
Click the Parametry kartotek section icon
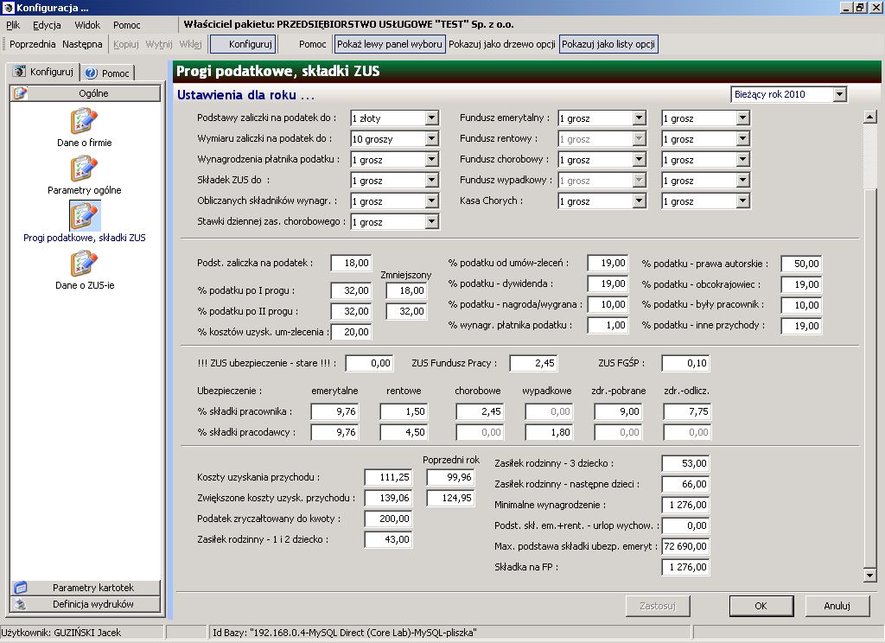(x=21, y=587)
